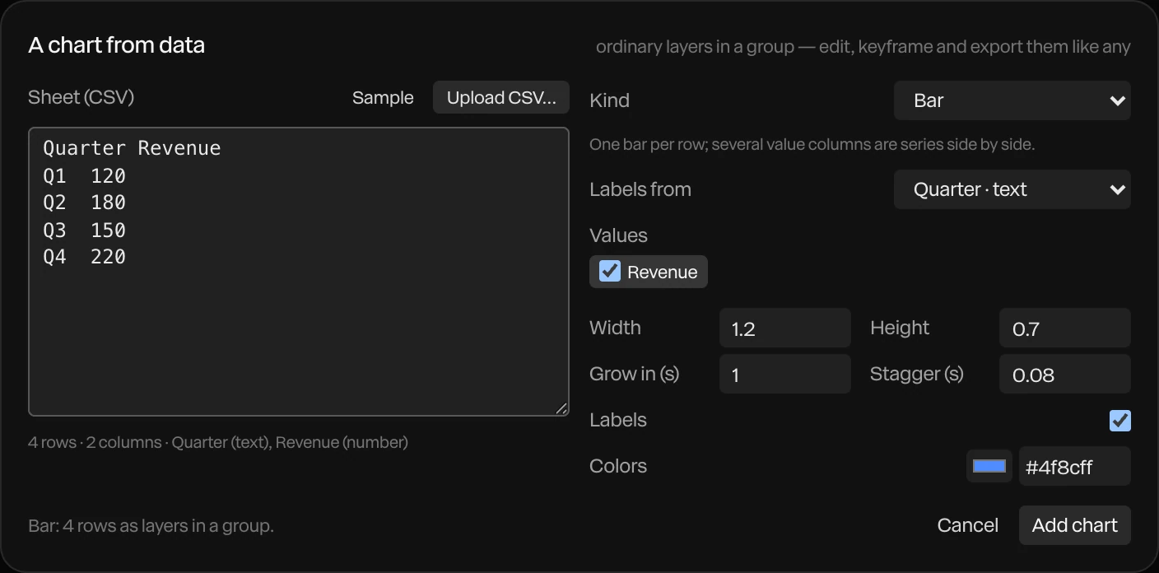Click the Add chart button
The image size is (1159, 573).
point(1074,525)
